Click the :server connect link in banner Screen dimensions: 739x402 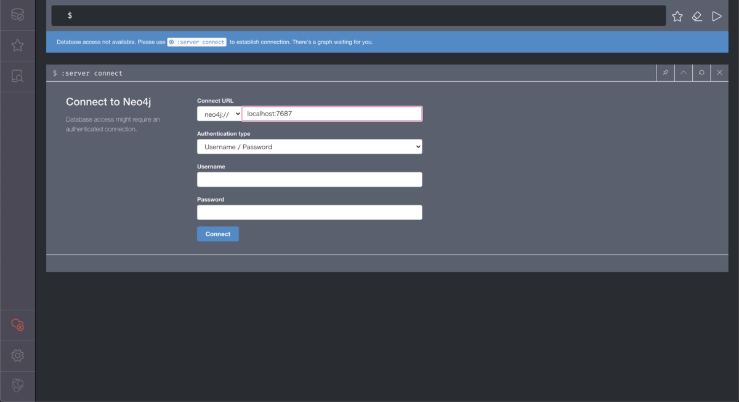point(197,42)
